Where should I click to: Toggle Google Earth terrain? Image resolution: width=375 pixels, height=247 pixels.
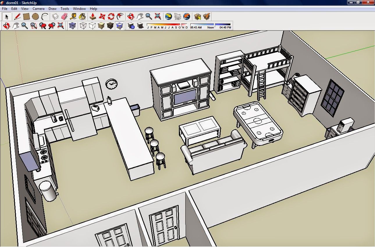click(x=177, y=17)
